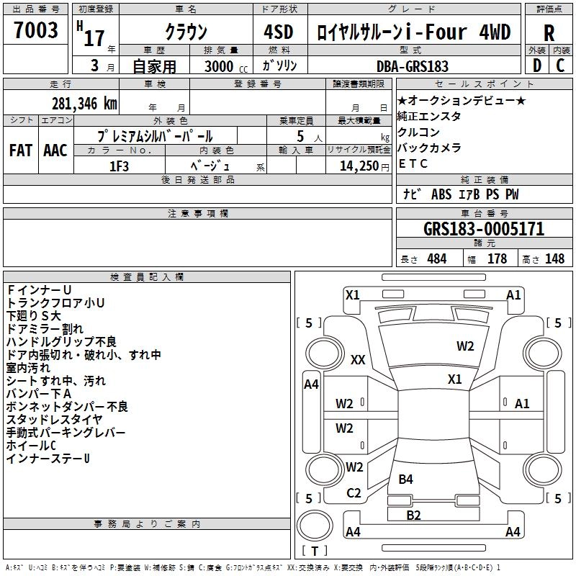The width and height of the screenshot is (576, 576).
Task: Click the バックカメラ sales point line
Action: (x=429, y=148)
